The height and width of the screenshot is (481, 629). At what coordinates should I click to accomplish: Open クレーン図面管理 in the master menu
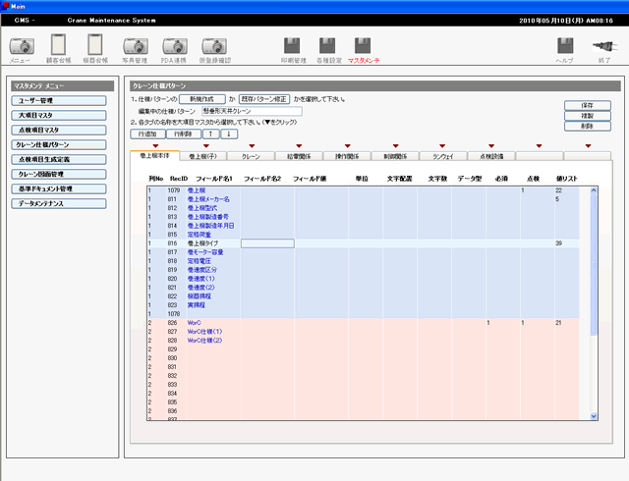point(59,175)
